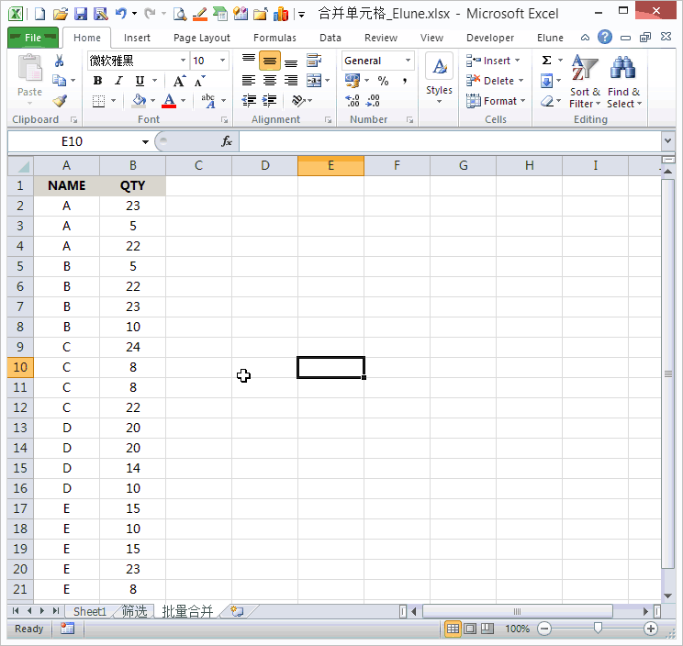Click the Percent Style icon
The width and height of the screenshot is (683, 646).
[x=383, y=81]
